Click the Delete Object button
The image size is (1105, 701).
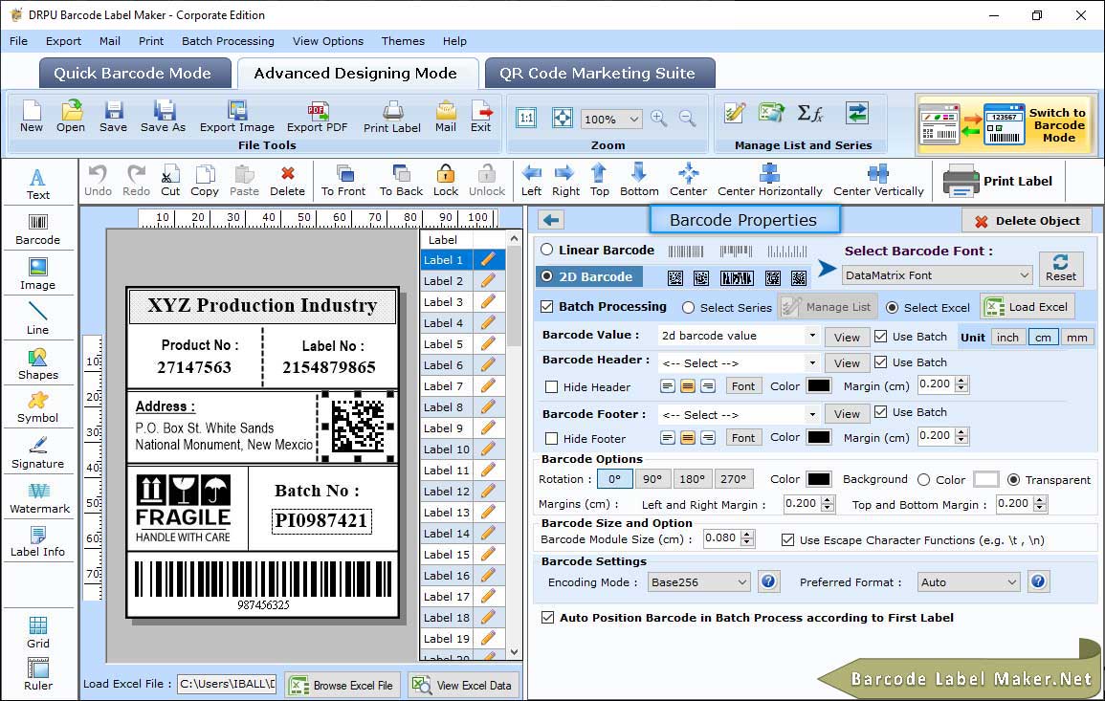(1027, 221)
